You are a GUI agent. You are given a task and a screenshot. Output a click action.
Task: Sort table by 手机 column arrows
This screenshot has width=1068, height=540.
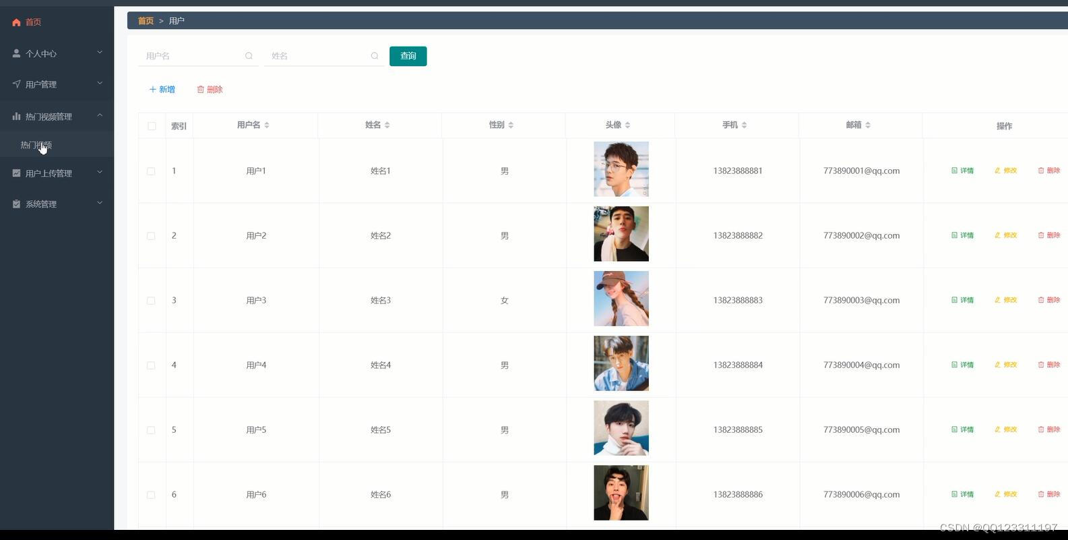[x=744, y=125]
